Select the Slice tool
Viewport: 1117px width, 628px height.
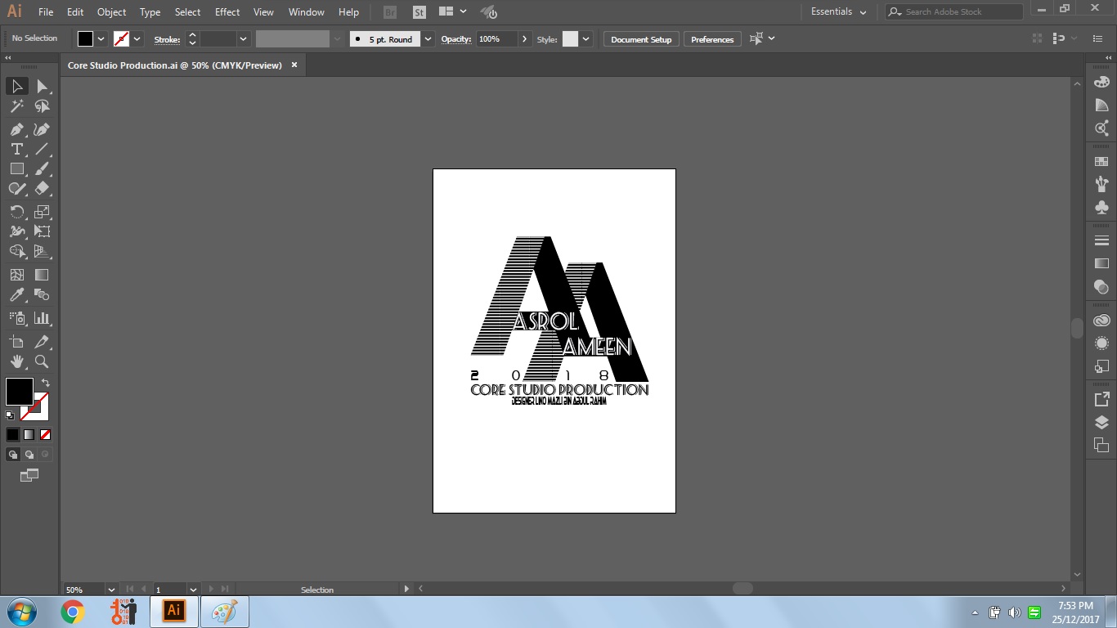[42, 342]
